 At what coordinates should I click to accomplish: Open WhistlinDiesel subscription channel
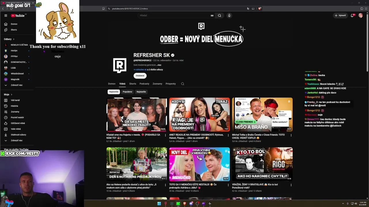click(17, 74)
